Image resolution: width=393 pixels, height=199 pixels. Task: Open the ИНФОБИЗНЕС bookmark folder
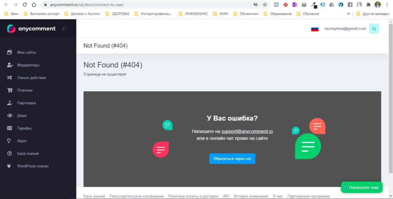point(193,14)
